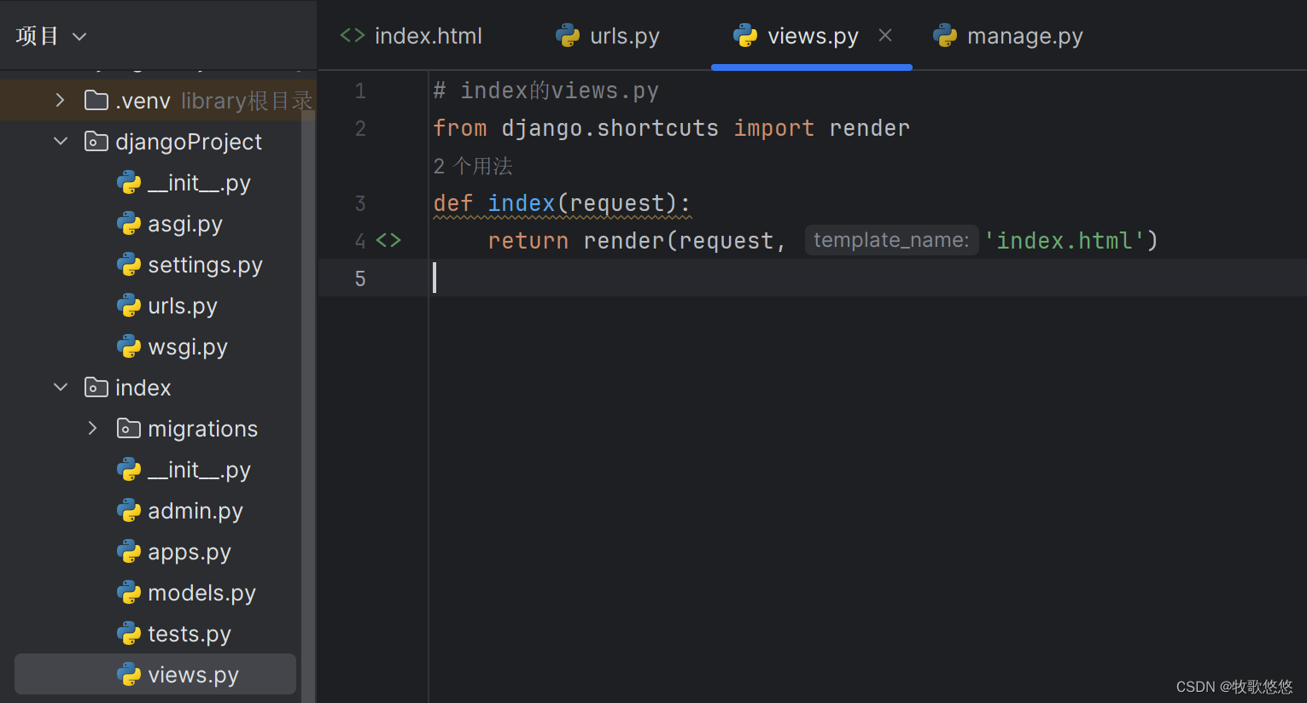
Task: Switch to the manage.py tab
Action: click(1008, 36)
